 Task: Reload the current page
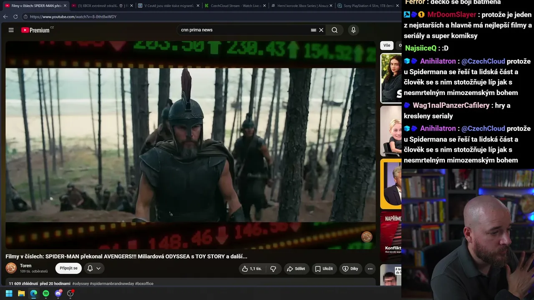[15, 17]
